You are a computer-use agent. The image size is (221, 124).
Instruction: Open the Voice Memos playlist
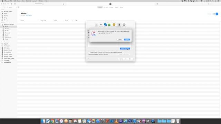click(7, 62)
